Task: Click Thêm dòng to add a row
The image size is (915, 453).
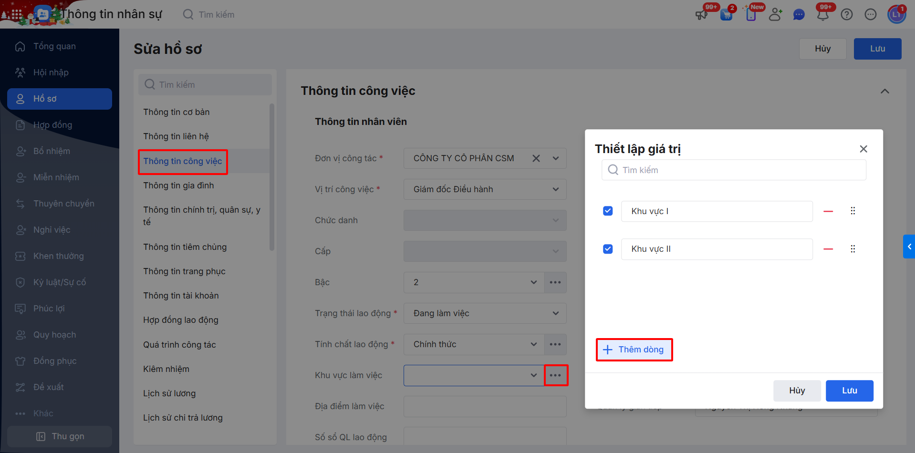Action: pos(634,350)
